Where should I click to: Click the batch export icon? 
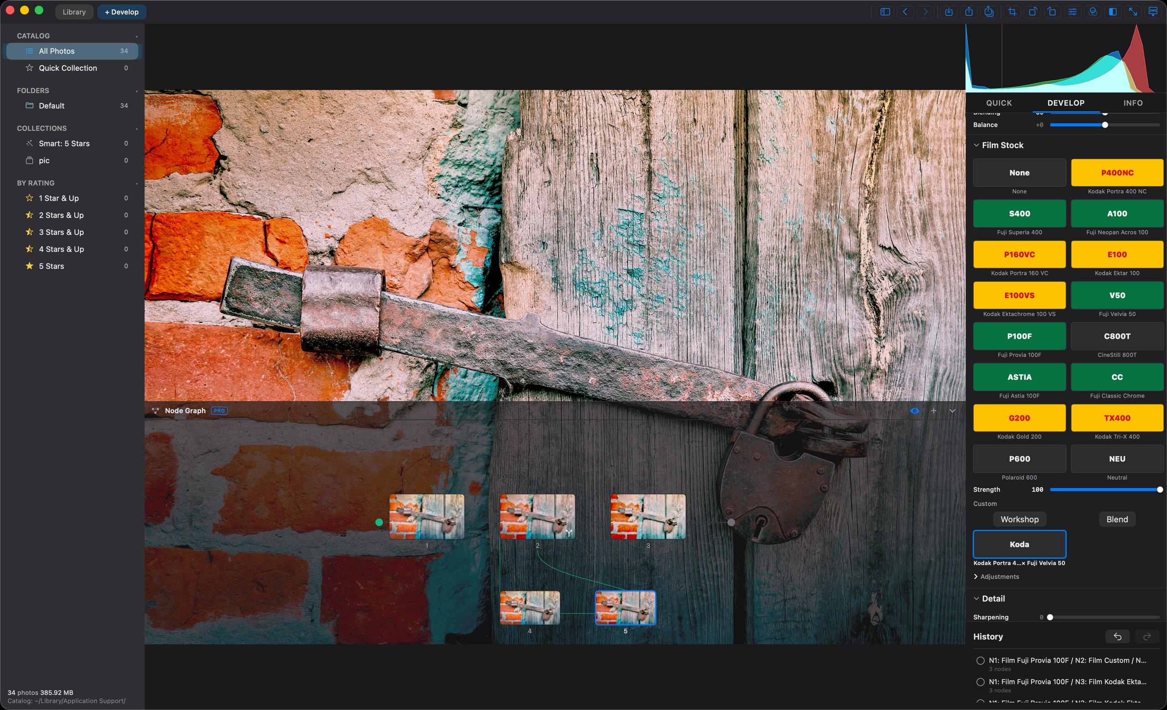989,12
